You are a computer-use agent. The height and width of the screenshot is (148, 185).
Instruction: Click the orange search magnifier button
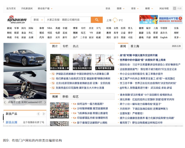(97, 20)
